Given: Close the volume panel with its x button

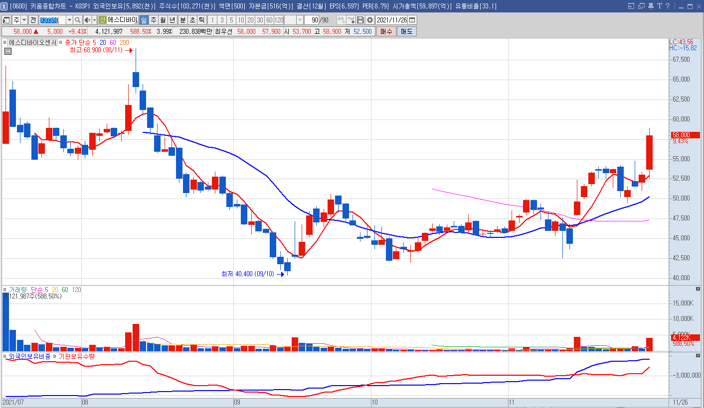Looking at the screenshot, I should 698,289.
